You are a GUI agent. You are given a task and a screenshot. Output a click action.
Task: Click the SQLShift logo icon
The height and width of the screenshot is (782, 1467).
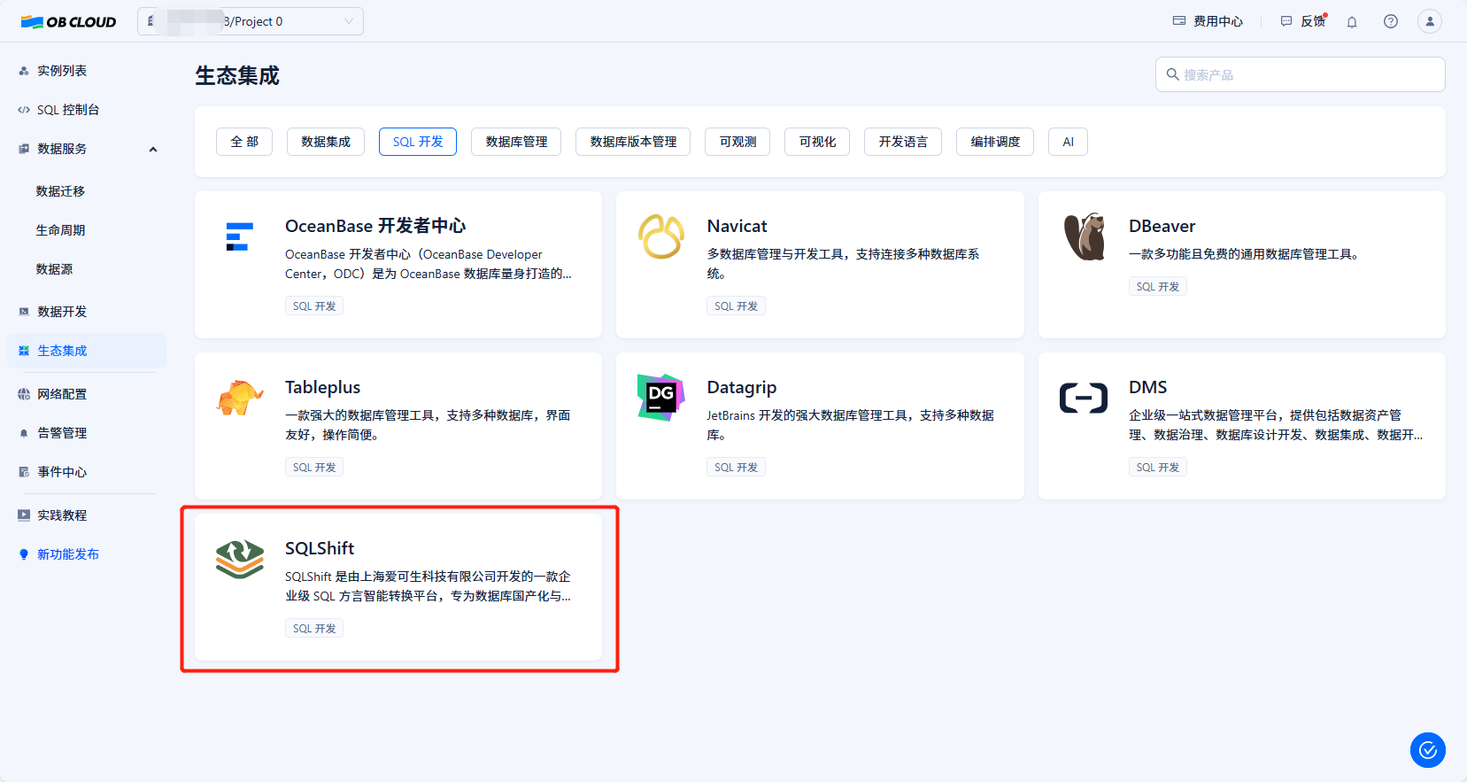click(x=240, y=559)
